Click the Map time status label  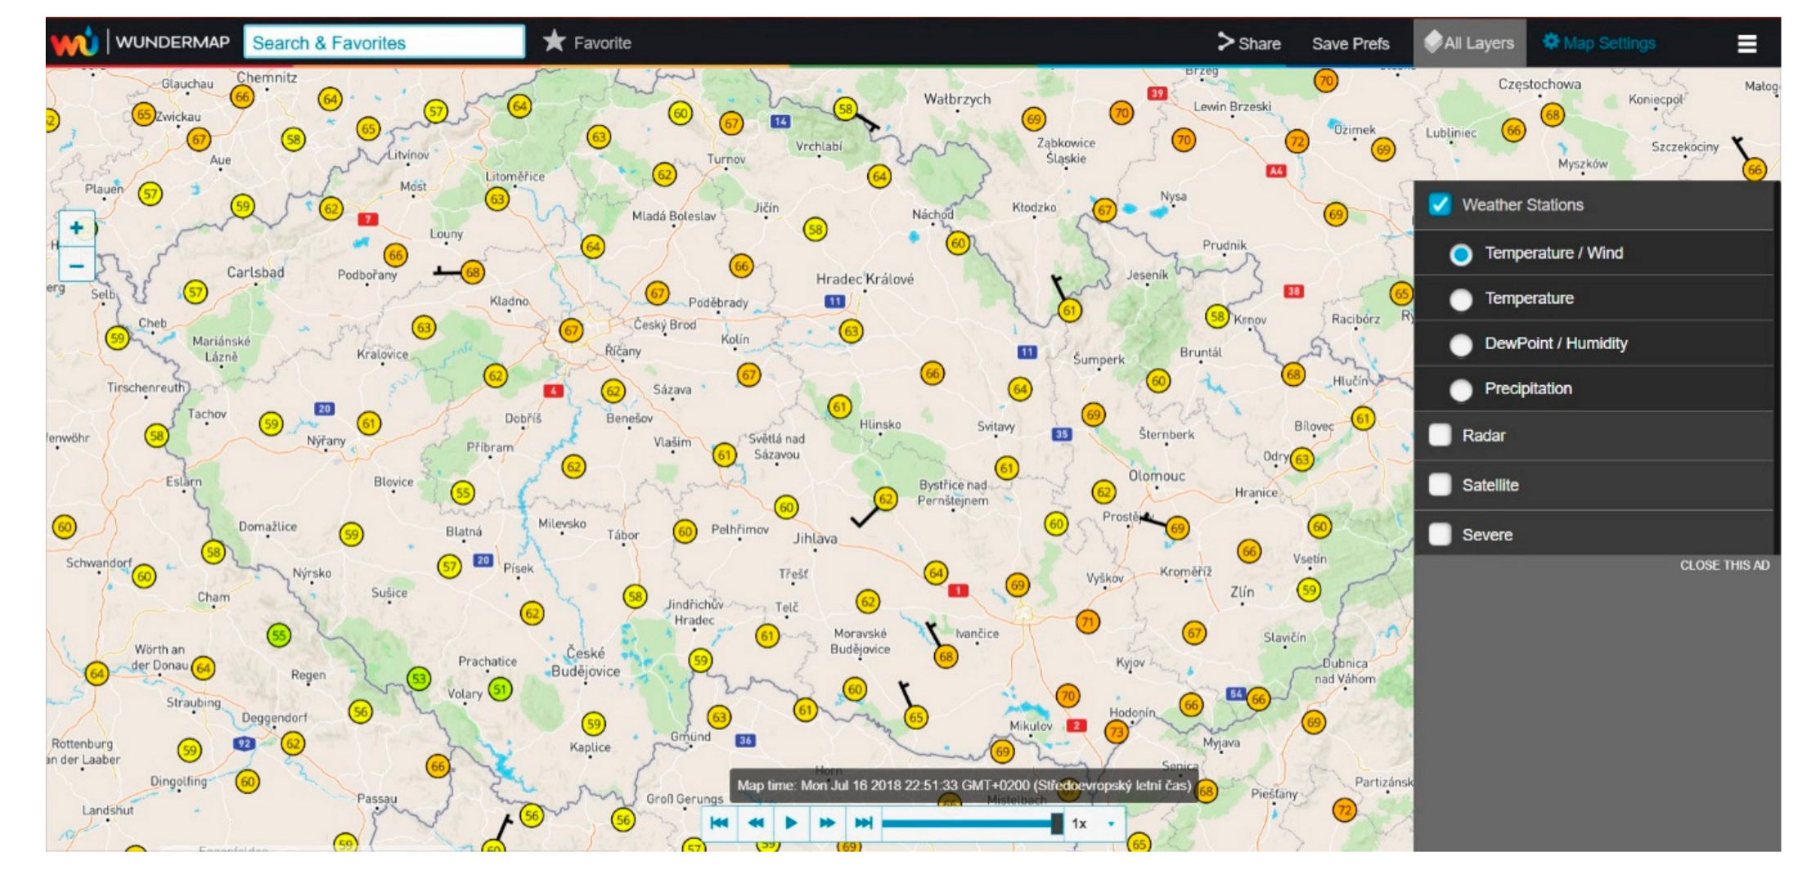[x=964, y=785]
